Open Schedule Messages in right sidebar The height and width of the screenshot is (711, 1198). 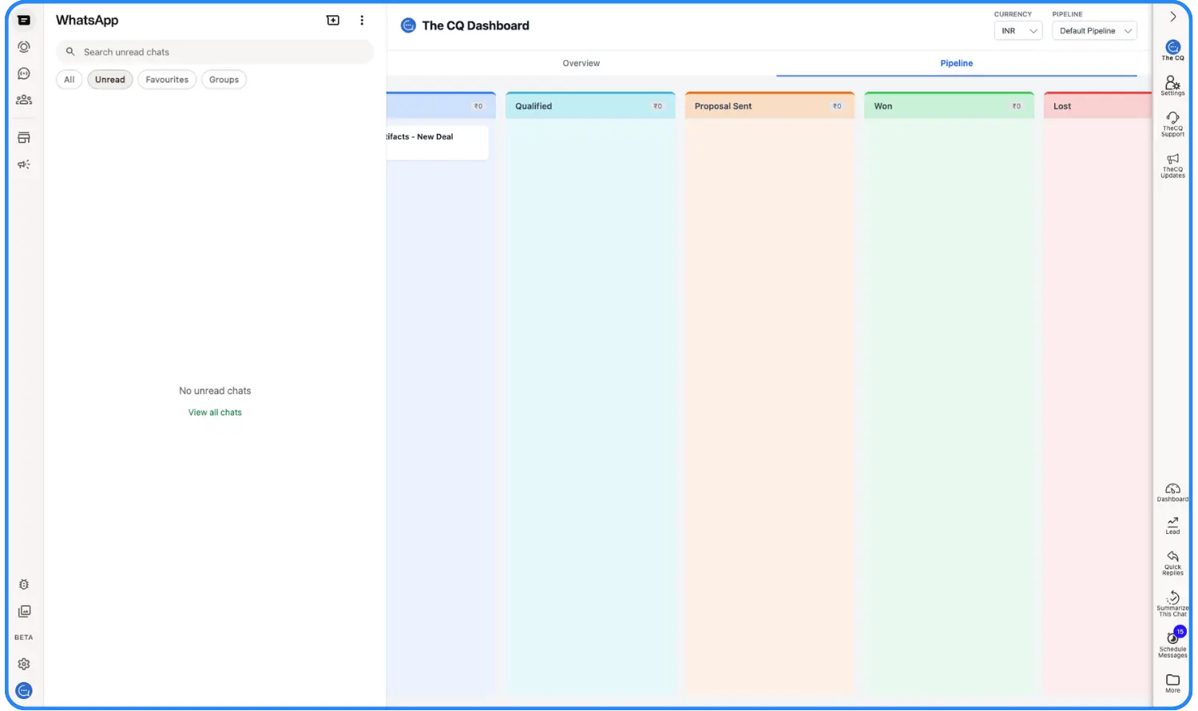click(1172, 643)
